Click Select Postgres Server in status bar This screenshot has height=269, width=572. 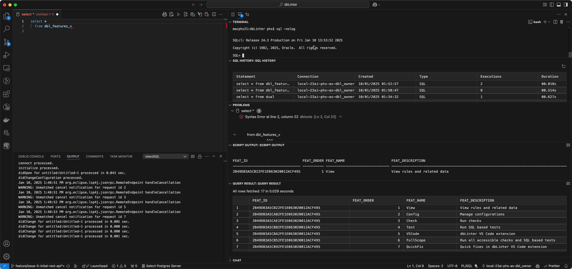161,266
